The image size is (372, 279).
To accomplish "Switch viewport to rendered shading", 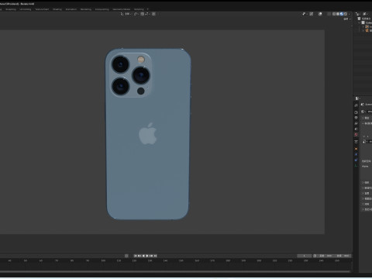I will point(346,14).
